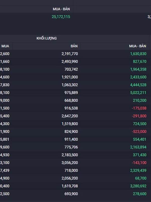Sort by the MUA column header

click(x=5, y=46)
